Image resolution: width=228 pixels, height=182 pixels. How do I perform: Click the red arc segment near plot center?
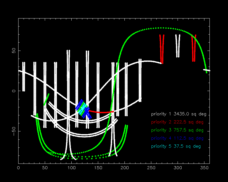tap(101, 112)
